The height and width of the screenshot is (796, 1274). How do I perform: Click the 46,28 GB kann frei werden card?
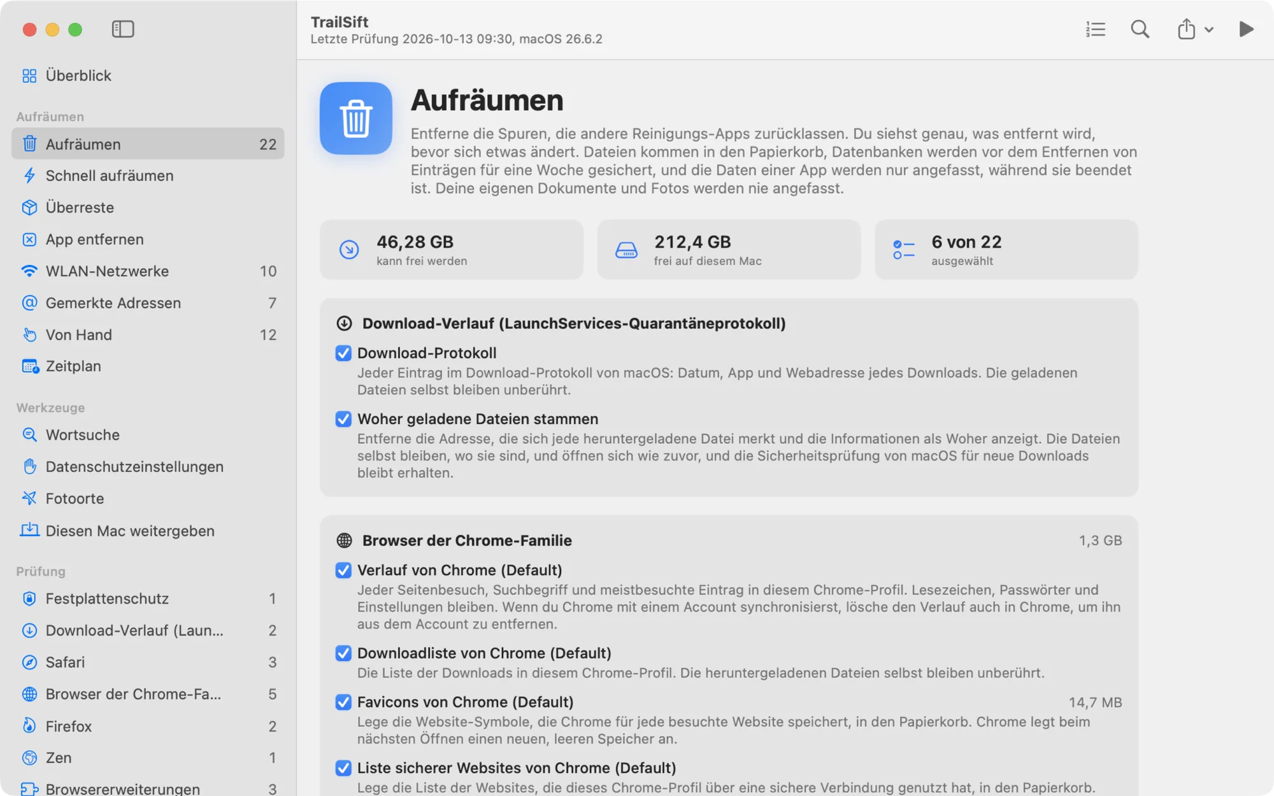[452, 250]
